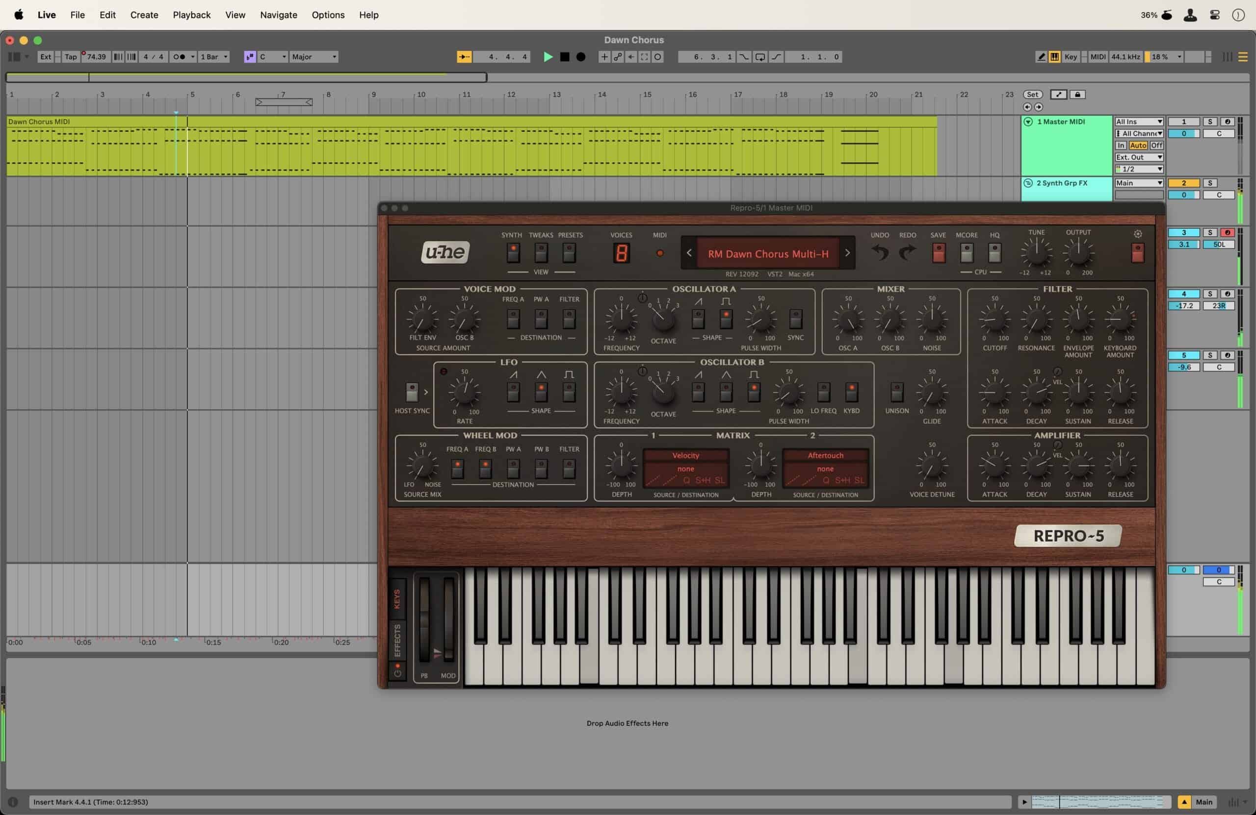Solo track 1 with S button
The image size is (1256, 815).
point(1209,122)
